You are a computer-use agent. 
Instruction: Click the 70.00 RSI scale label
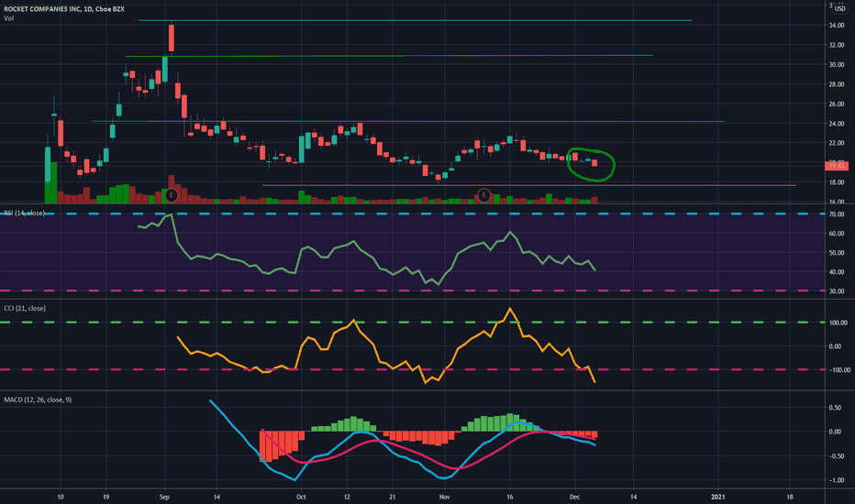pyautogui.click(x=837, y=214)
